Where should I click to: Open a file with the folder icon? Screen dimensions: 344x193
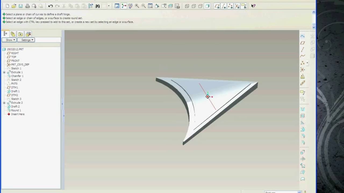pyautogui.click(x=14, y=6)
